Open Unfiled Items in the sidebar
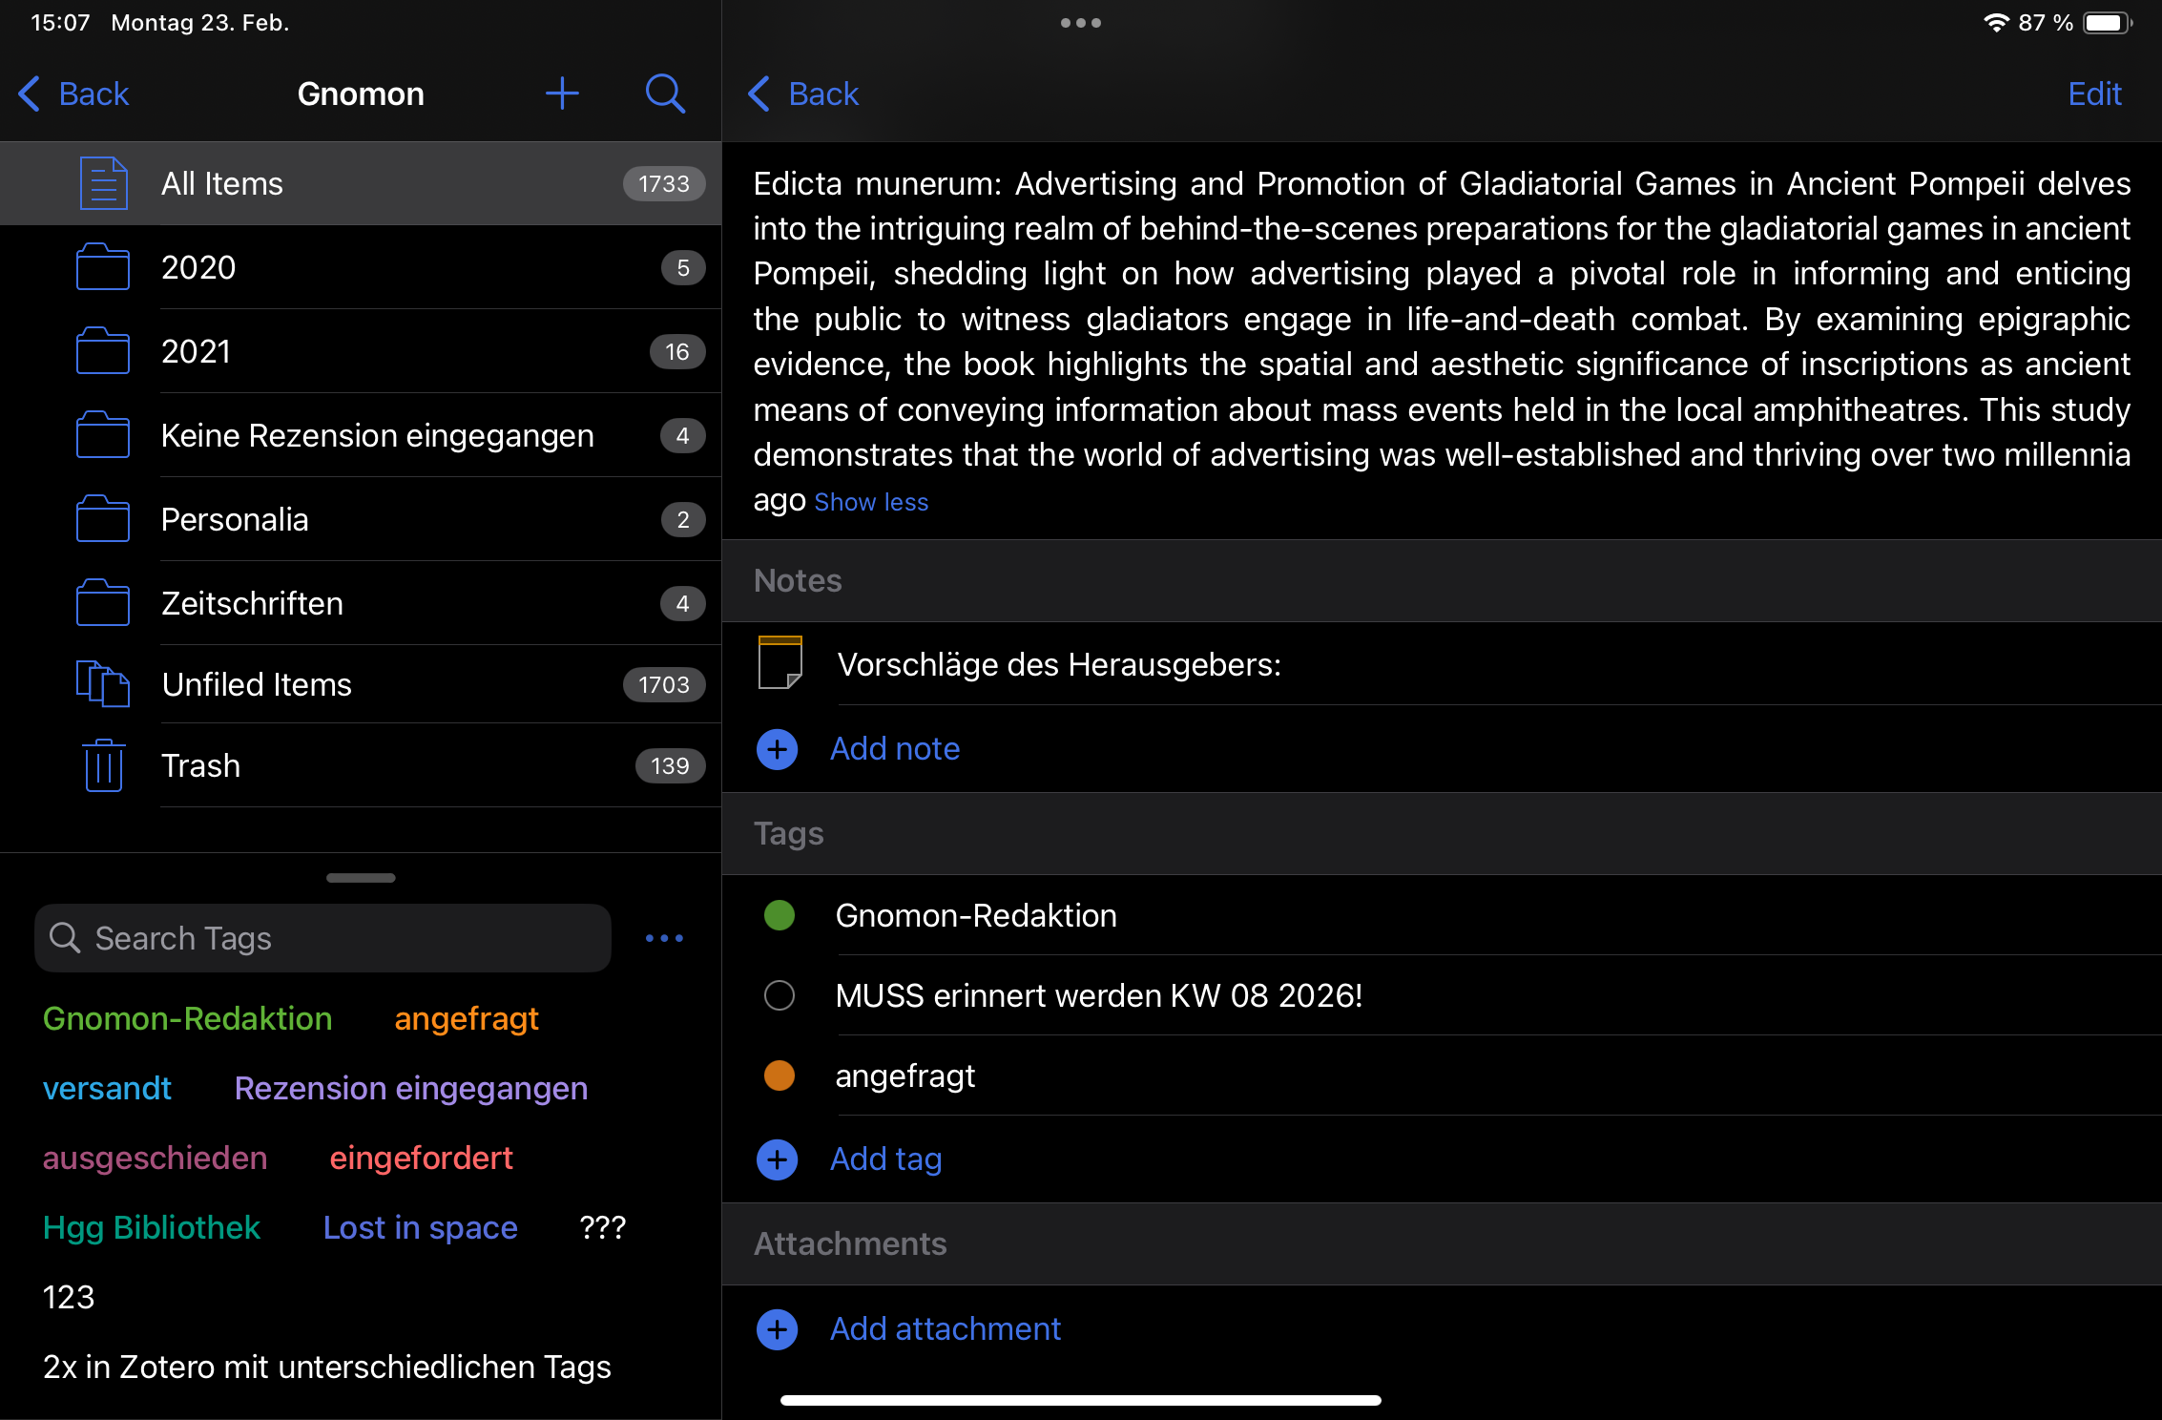Image resolution: width=2162 pixels, height=1420 pixels. [256, 684]
